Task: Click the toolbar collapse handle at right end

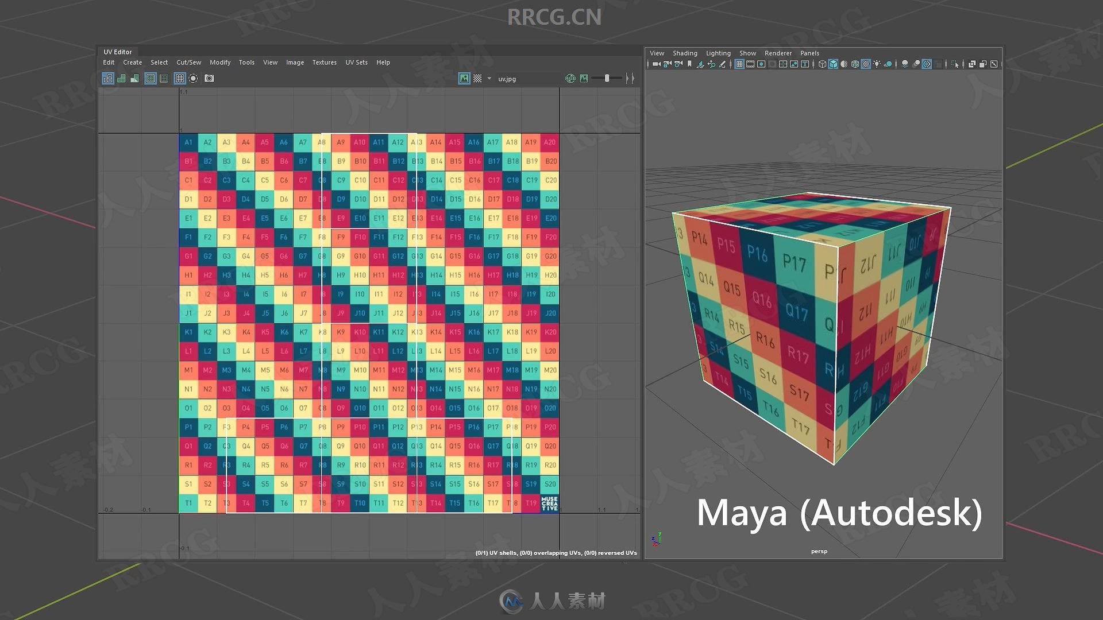Action: coord(630,79)
